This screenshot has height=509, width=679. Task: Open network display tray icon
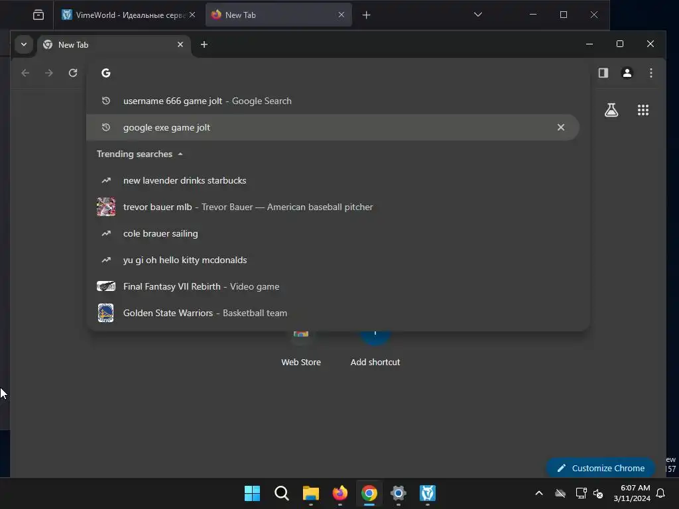(581, 493)
